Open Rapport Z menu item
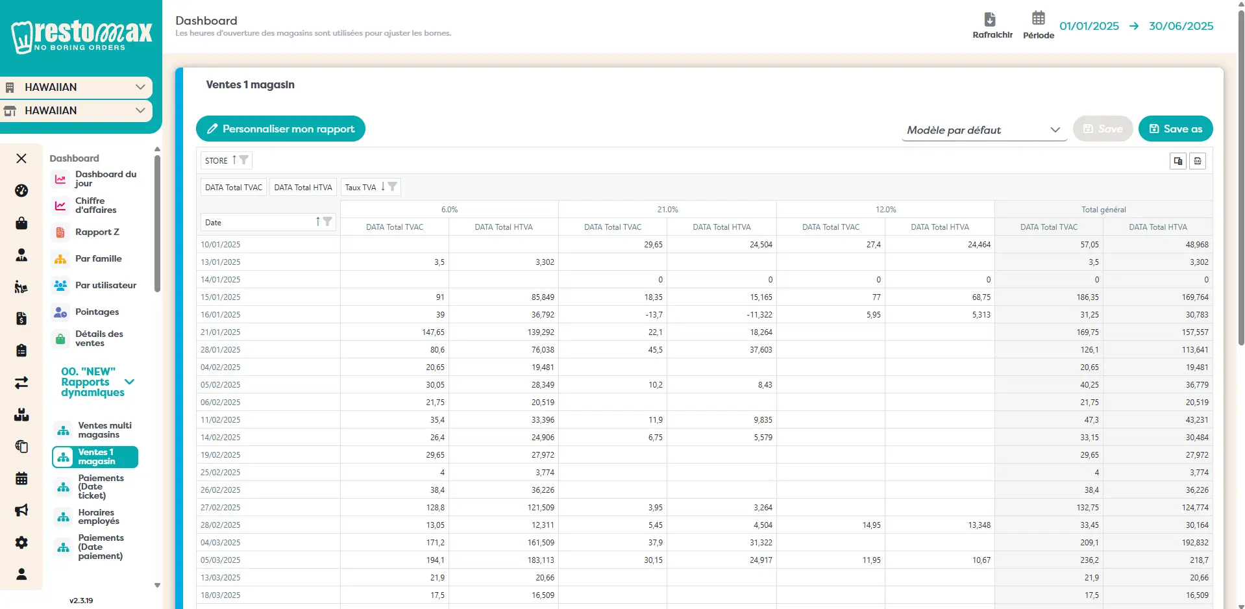This screenshot has width=1245, height=609. pyautogui.click(x=87, y=232)
